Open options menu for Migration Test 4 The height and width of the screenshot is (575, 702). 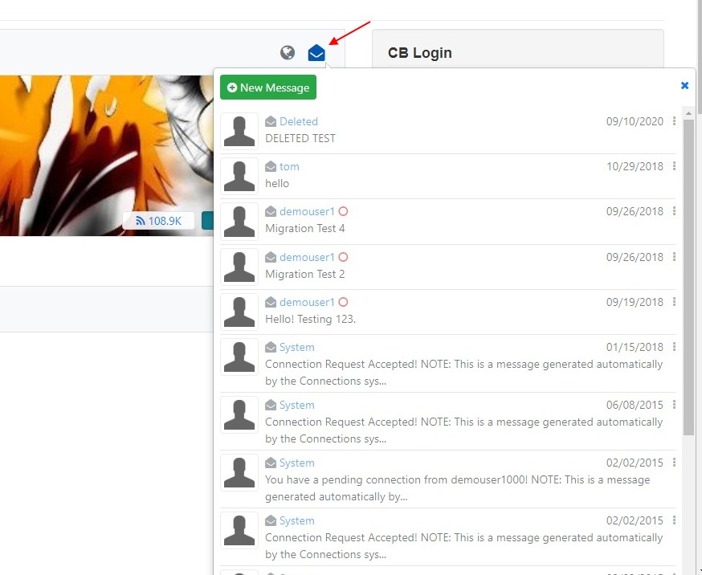pyautogui.click(x=674, y=211)
